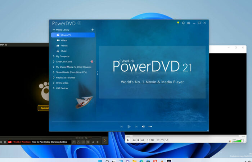Image resolution: width=252 pixels, height=162 pixels.
Task: Skip to next track in PowerDVD
Action: point(136,127)
